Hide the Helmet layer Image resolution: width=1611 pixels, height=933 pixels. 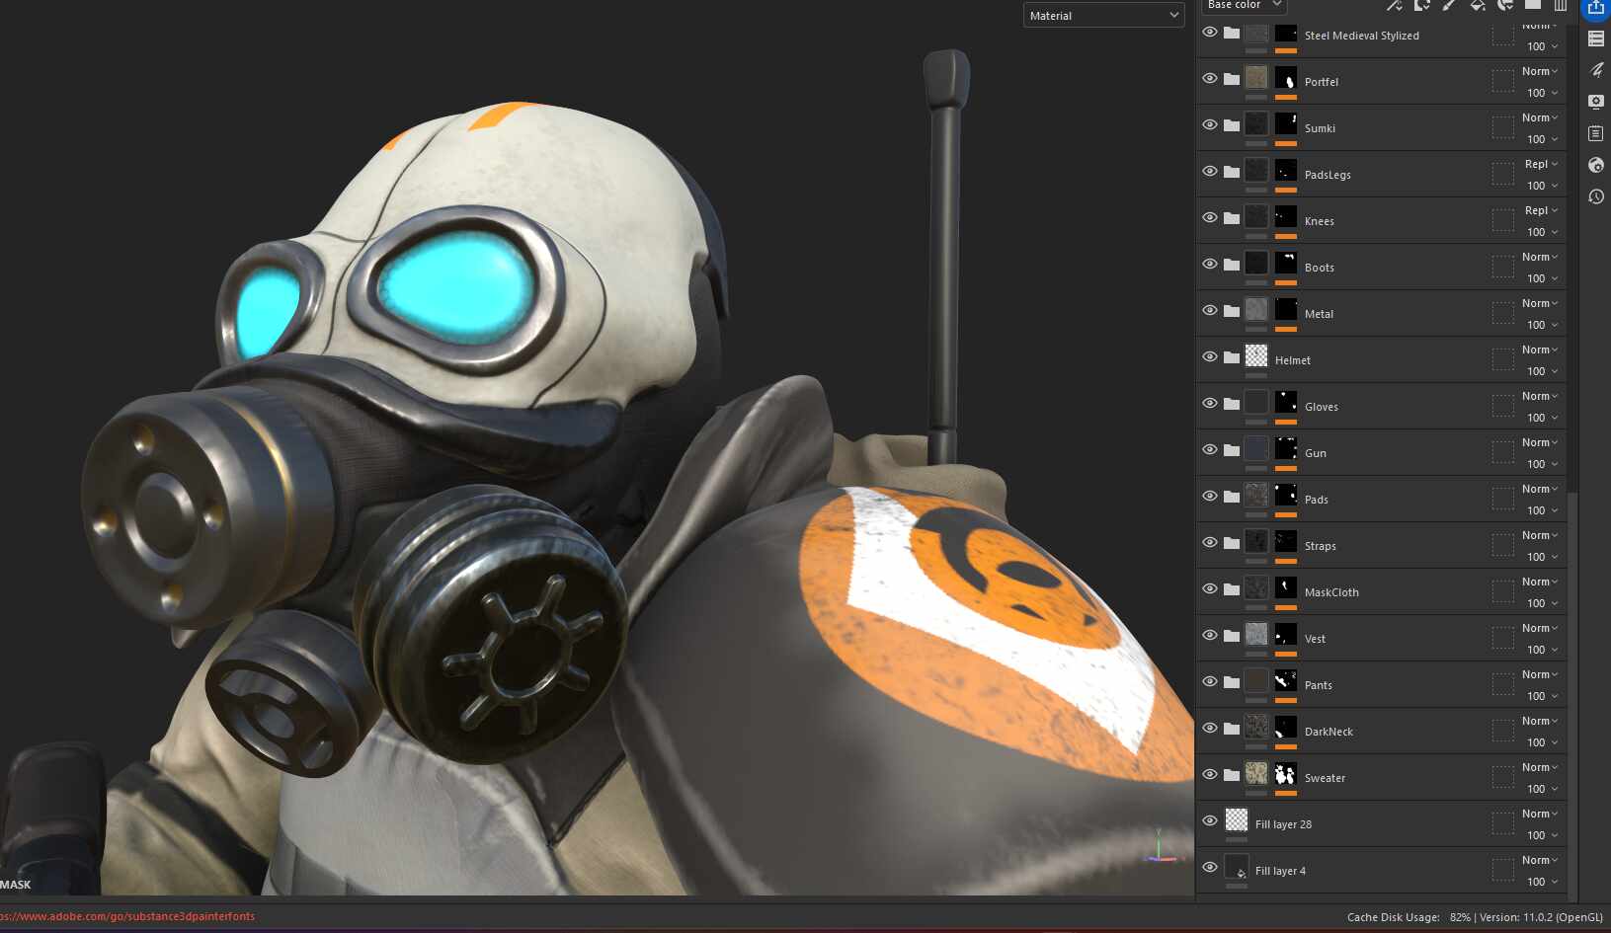point(1210,356)
